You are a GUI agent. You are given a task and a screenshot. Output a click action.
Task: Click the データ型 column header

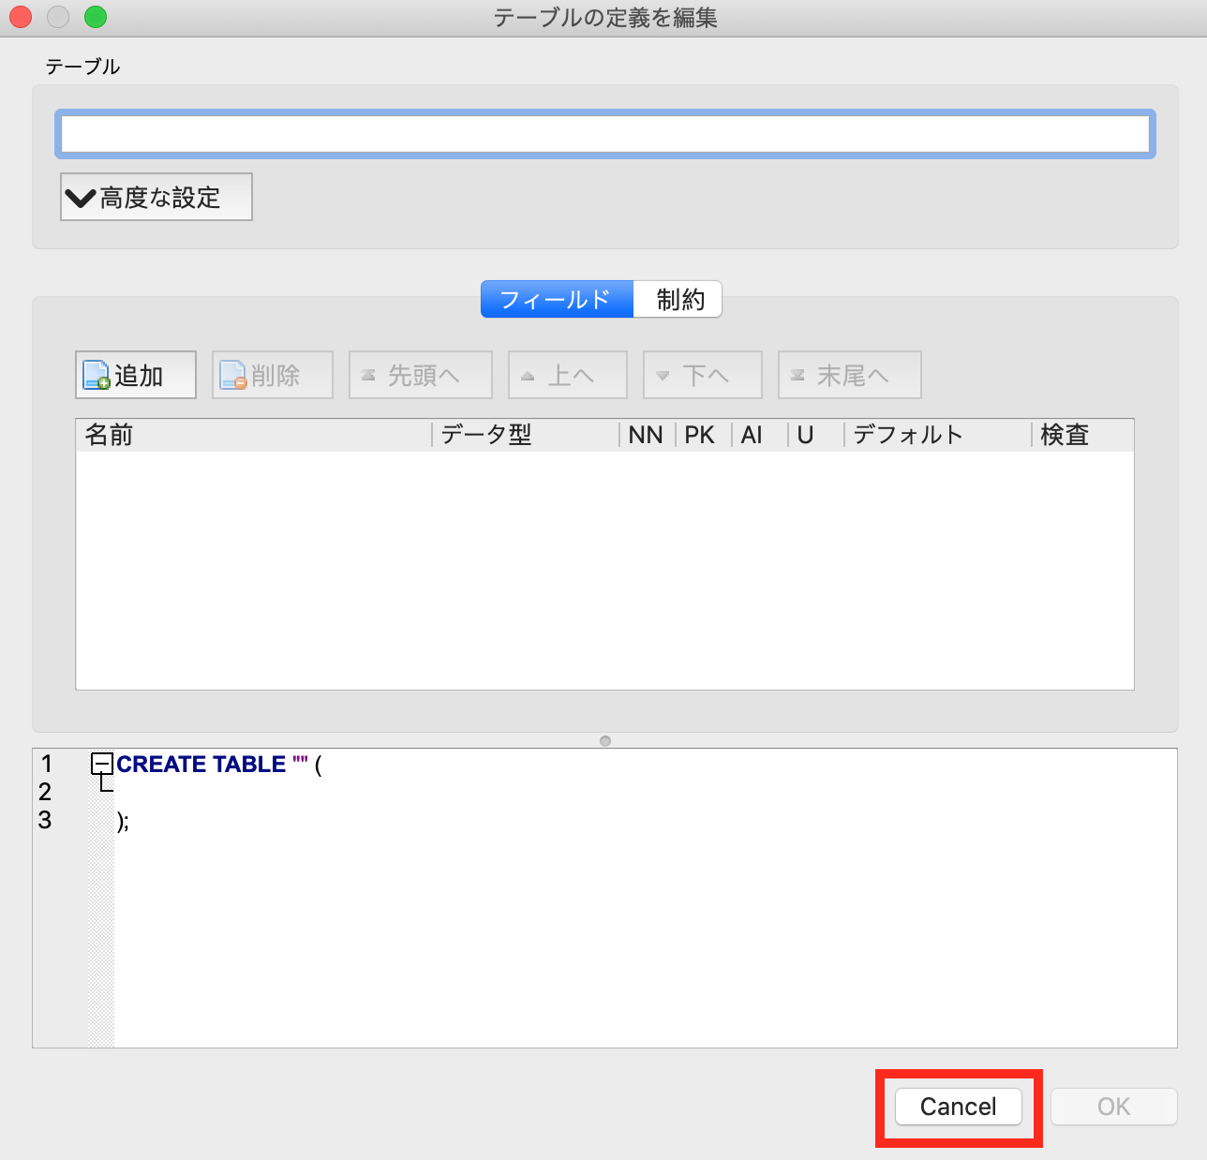click(526, 435)
